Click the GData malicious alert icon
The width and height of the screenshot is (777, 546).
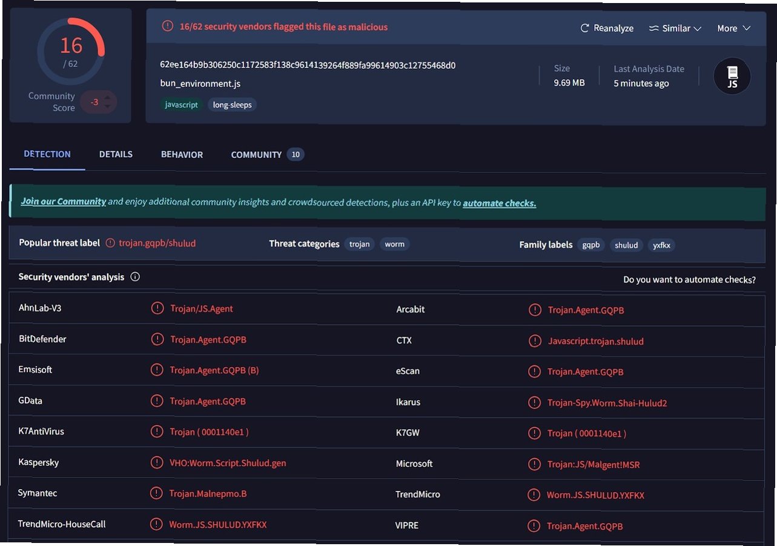157,401
